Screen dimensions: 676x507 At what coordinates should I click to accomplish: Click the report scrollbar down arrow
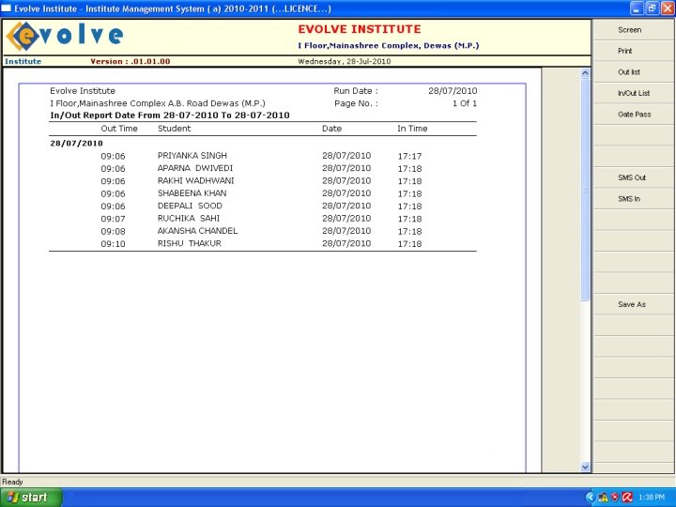coord(585,467)
